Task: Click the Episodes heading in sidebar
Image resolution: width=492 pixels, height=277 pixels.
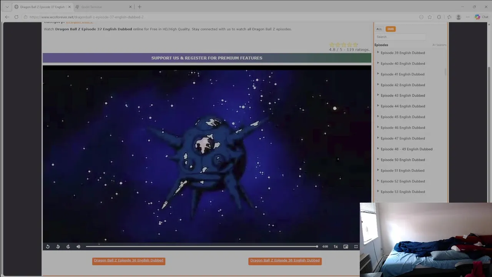Action: click(381, 45)
